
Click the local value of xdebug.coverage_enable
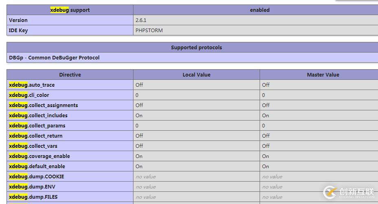[x=139, y=156]
